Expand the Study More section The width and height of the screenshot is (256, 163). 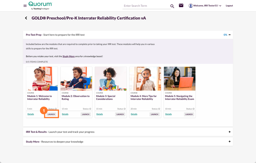point(229,141)
